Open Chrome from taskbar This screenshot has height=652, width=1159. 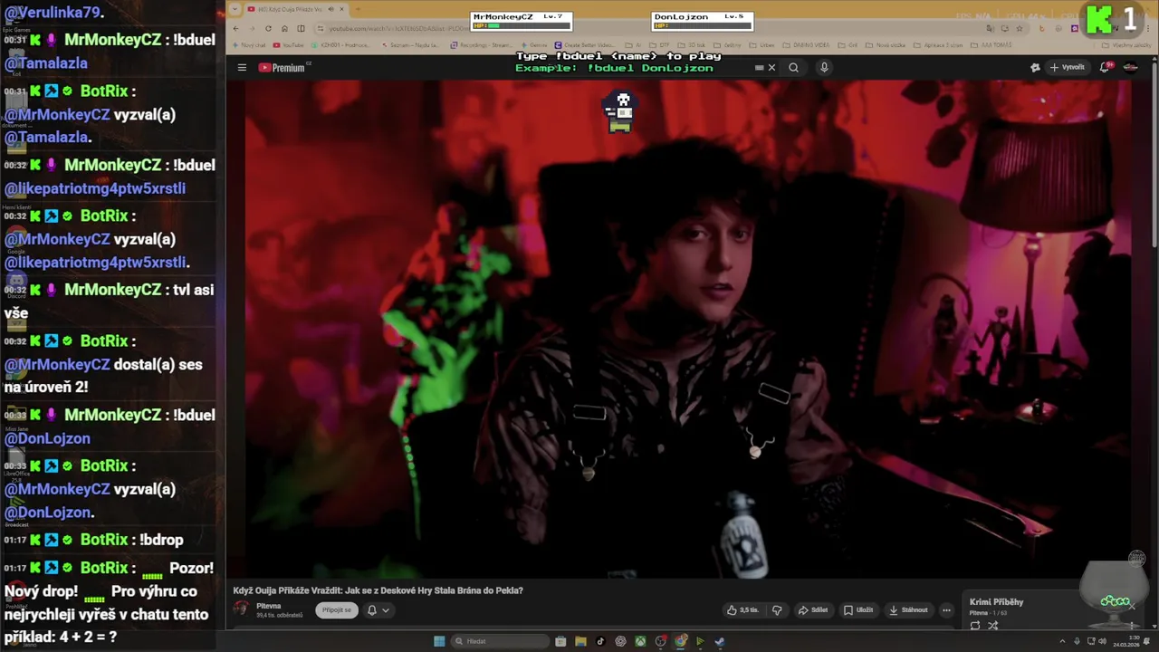(x=680, y=641)
